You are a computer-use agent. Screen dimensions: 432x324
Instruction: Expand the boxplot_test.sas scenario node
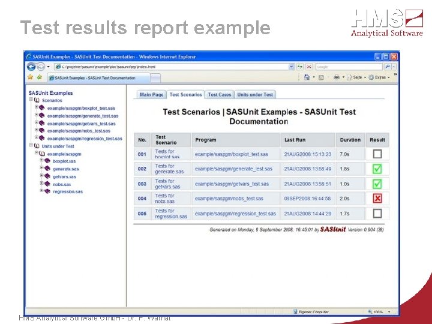[37, 107]
